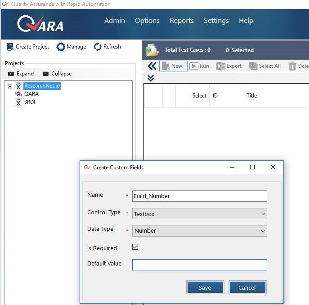The height and width of the screenshot is (305, 309).
Task: Select 3RDI project in tree
Action: tap(30, 102)
